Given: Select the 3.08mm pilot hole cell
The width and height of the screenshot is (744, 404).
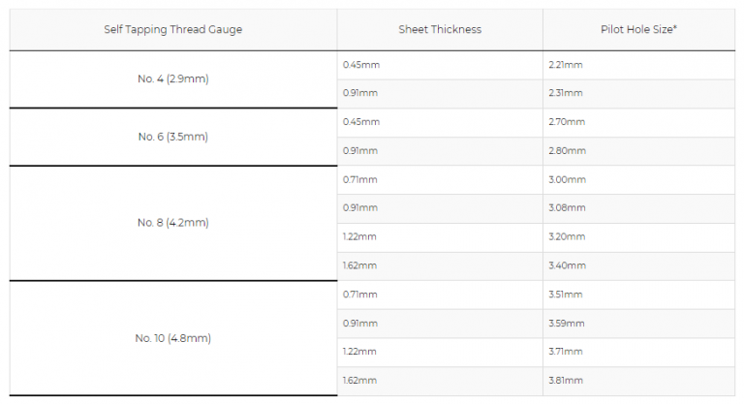Looking at the screenshot, I should coord(567,208).
